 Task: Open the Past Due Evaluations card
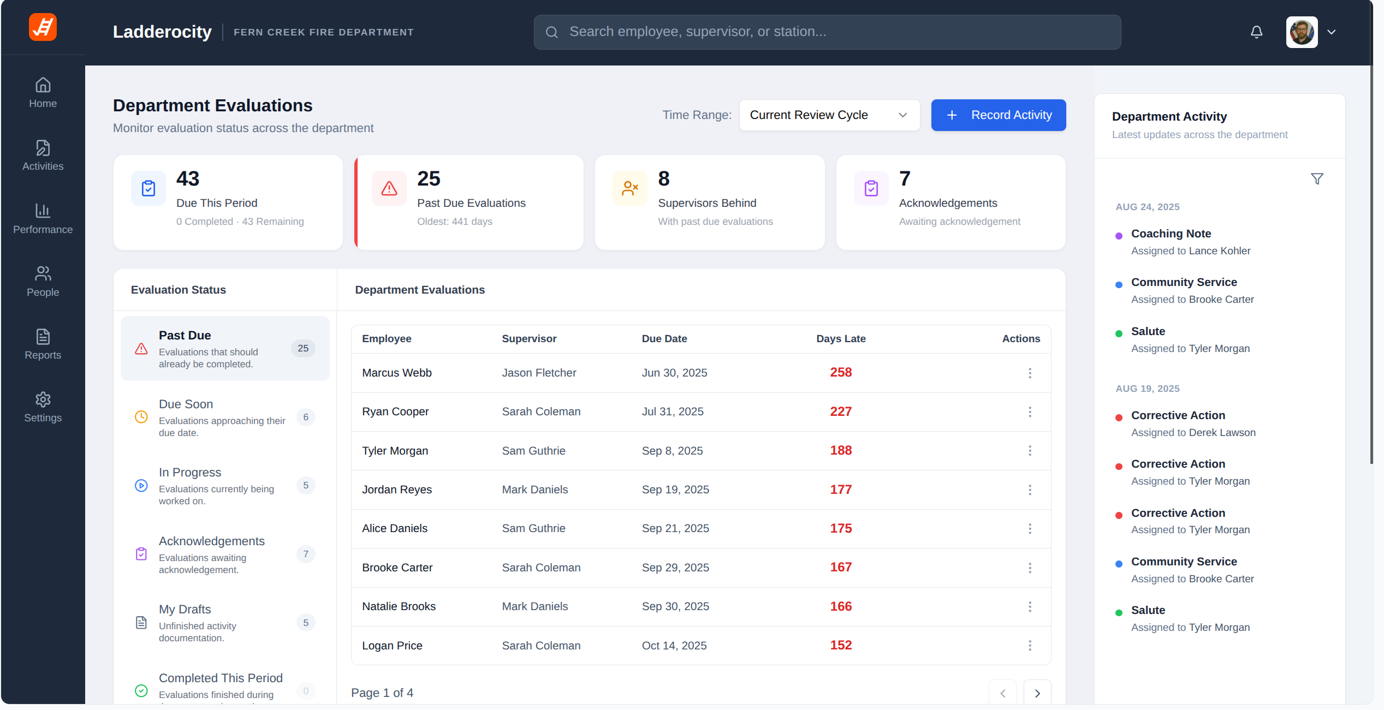click(470, 202)
